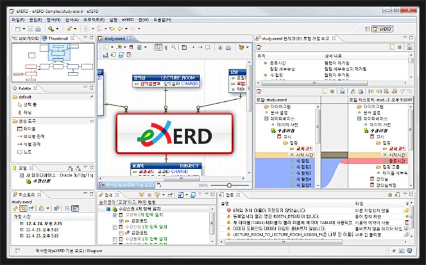
Task: Check the second 교과코드 result checkbox
Action: (121, 233)
